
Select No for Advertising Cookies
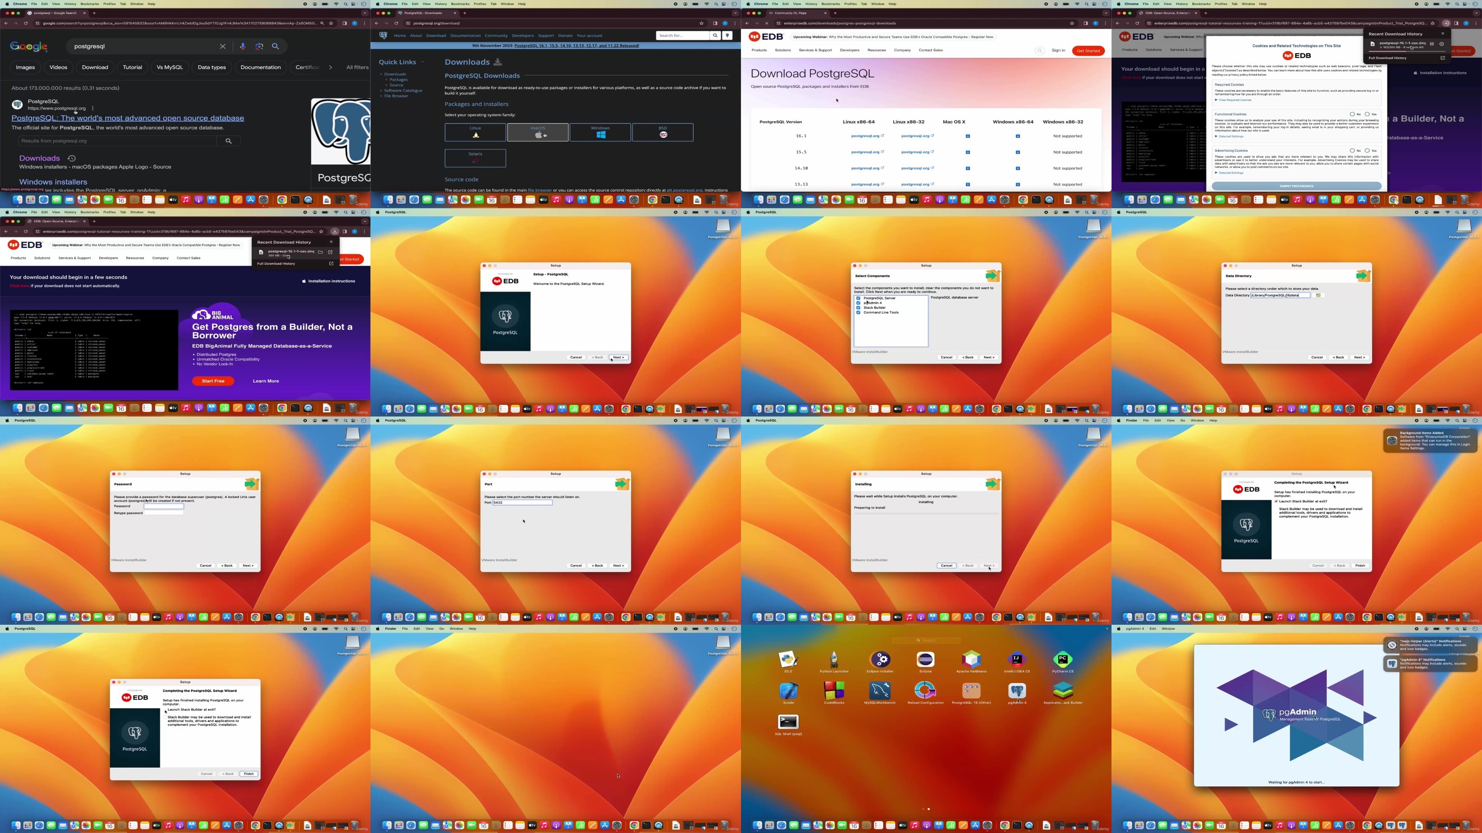click(1352, 150)
